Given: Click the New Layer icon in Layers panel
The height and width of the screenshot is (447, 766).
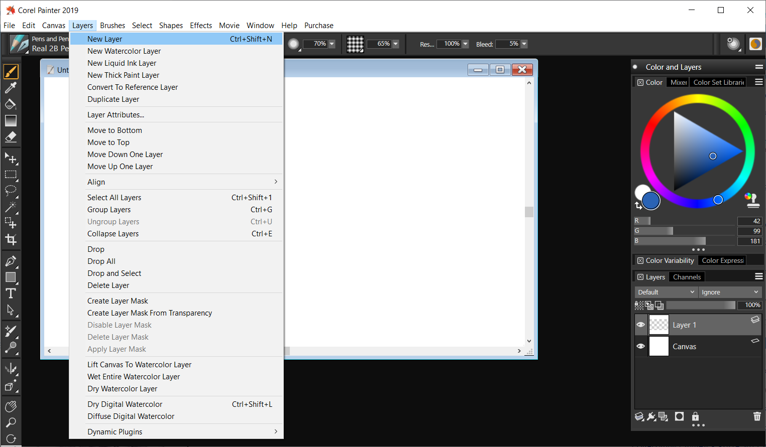Looking at the screenshot, I should point(663,416).
